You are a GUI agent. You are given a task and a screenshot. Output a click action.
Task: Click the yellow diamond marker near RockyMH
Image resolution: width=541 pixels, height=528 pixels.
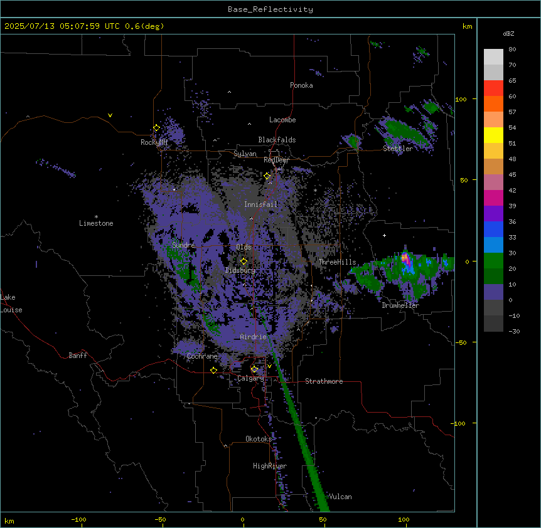157,128
